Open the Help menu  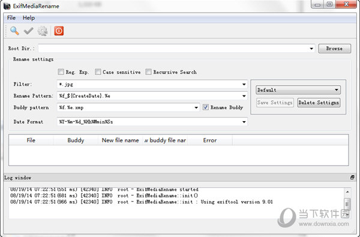(x=29, y=18)
